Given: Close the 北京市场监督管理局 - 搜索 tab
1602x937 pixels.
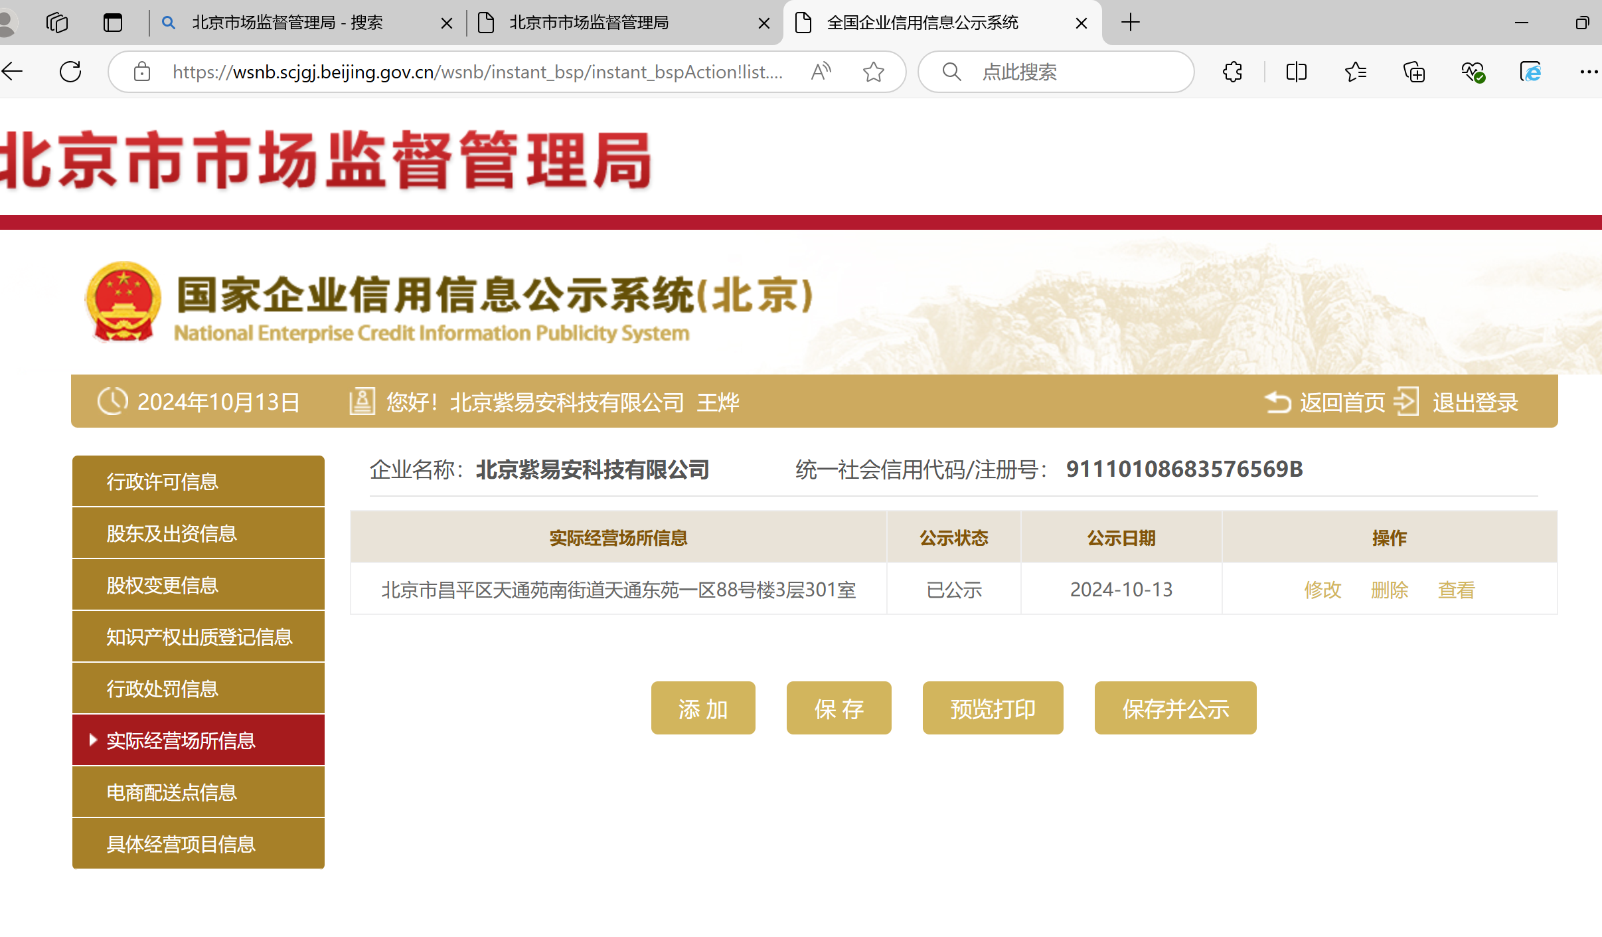Looking at the screenshot, I should [447, 23].
